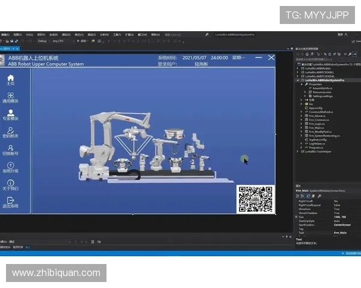
Task: Click the show all files icon in Solution Explorer
Action: tap(339, 54)
